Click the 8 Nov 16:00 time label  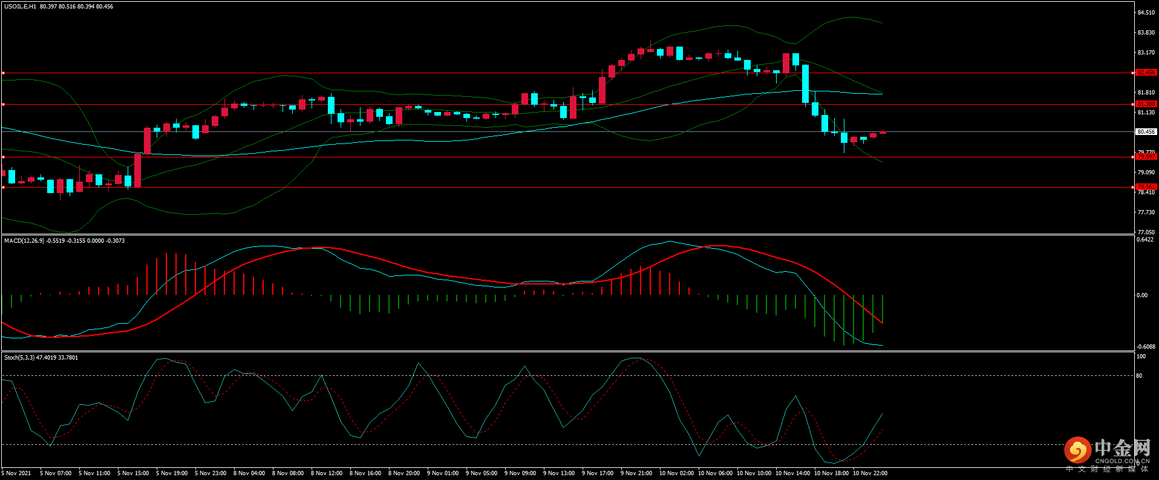365,473
